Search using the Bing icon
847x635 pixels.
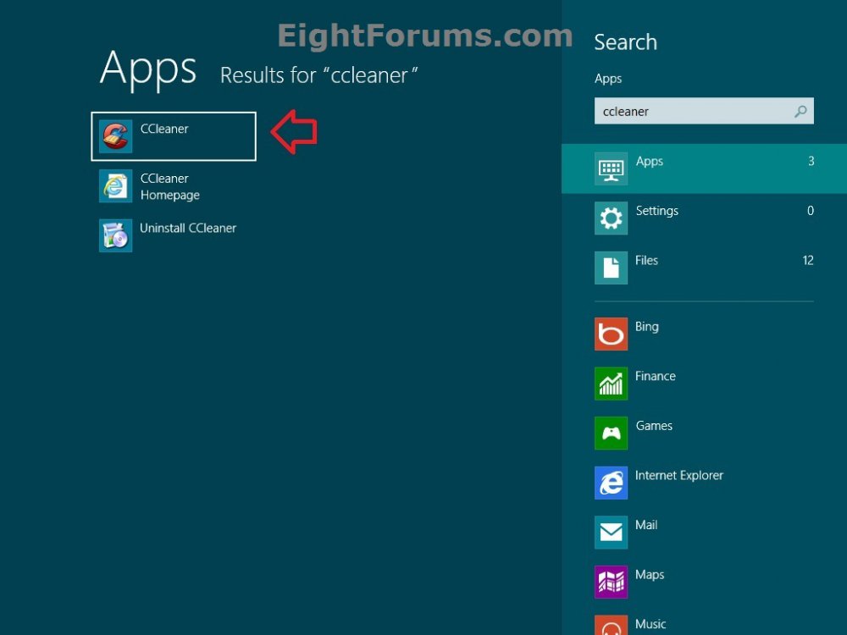(611, 334)
